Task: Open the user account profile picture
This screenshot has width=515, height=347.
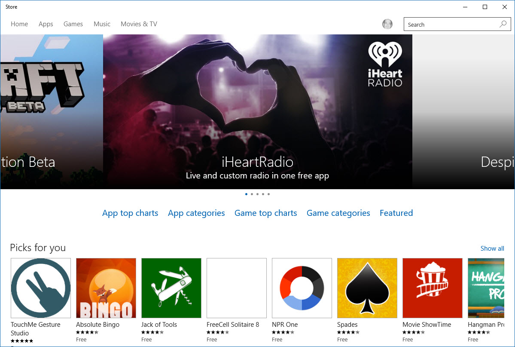Action: click(387, 24)
